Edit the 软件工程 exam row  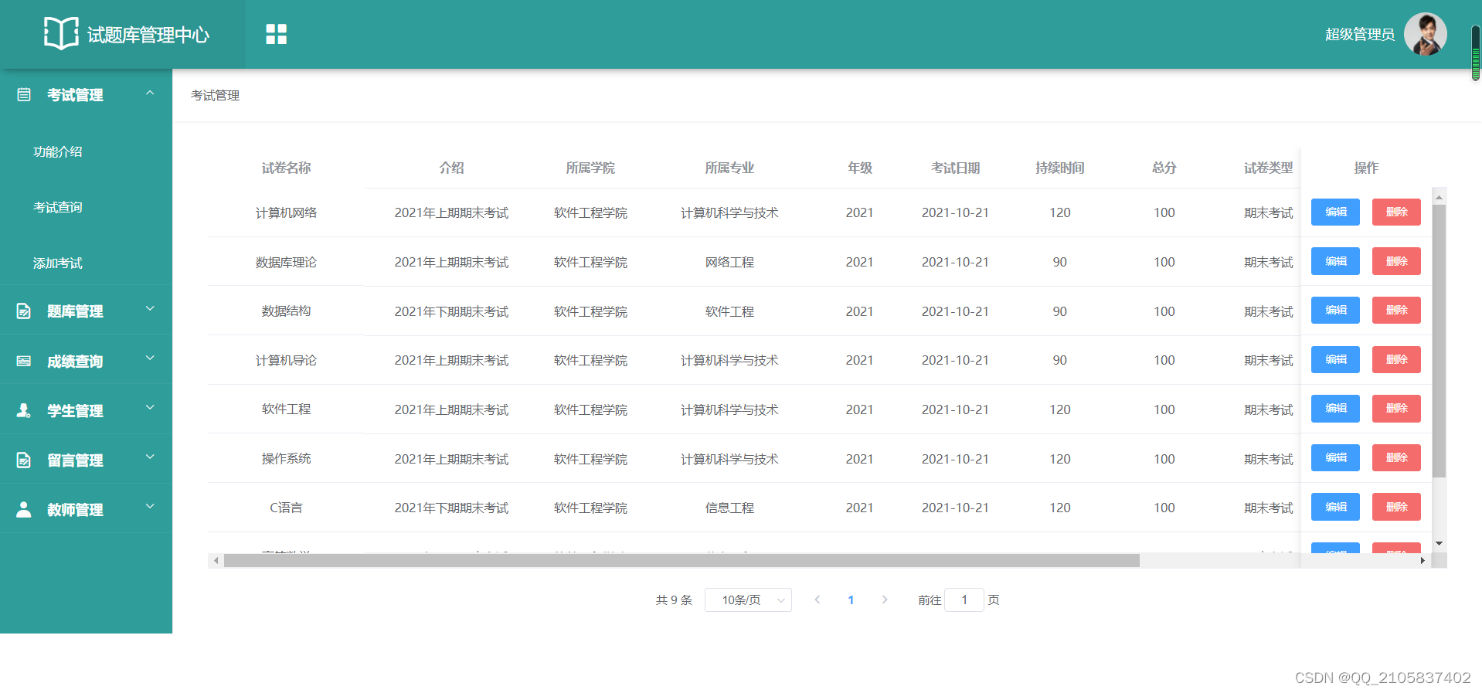point(1335,408)
